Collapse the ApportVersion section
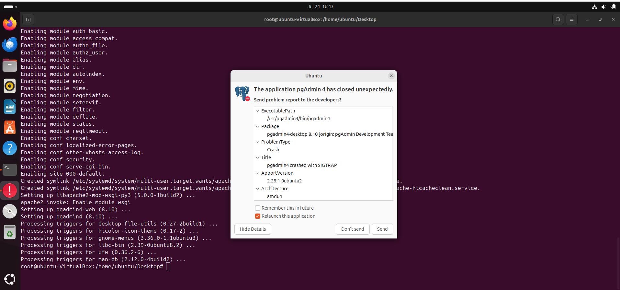This screenshot has height=290, width=620. (257, 173)
